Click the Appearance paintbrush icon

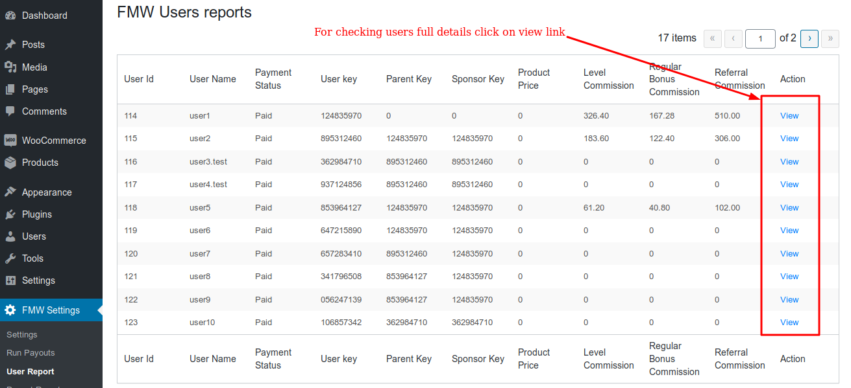10,192
